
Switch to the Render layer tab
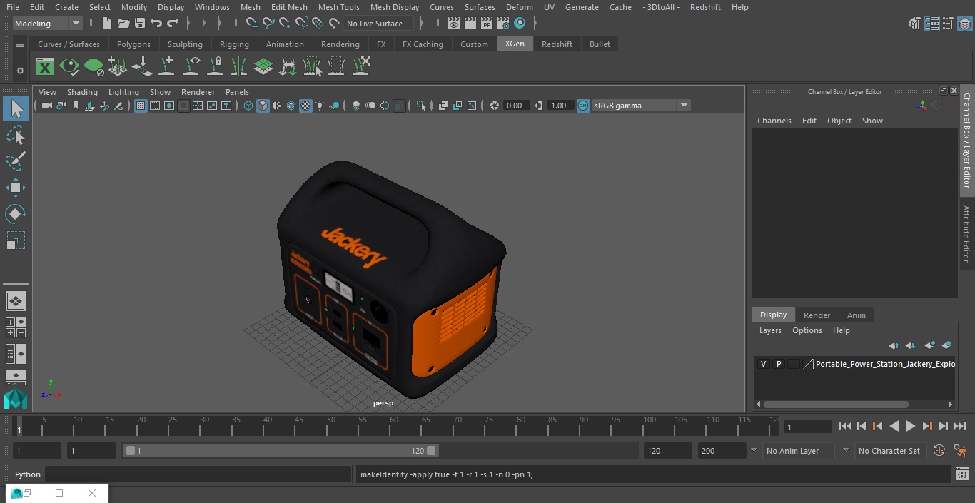[x=817, y=315]
